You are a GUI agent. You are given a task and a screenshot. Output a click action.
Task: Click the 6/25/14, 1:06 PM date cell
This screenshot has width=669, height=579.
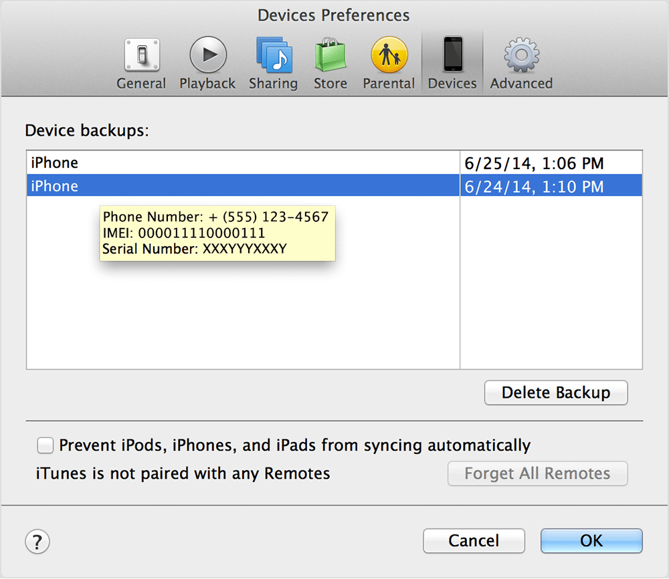point(551,163)
